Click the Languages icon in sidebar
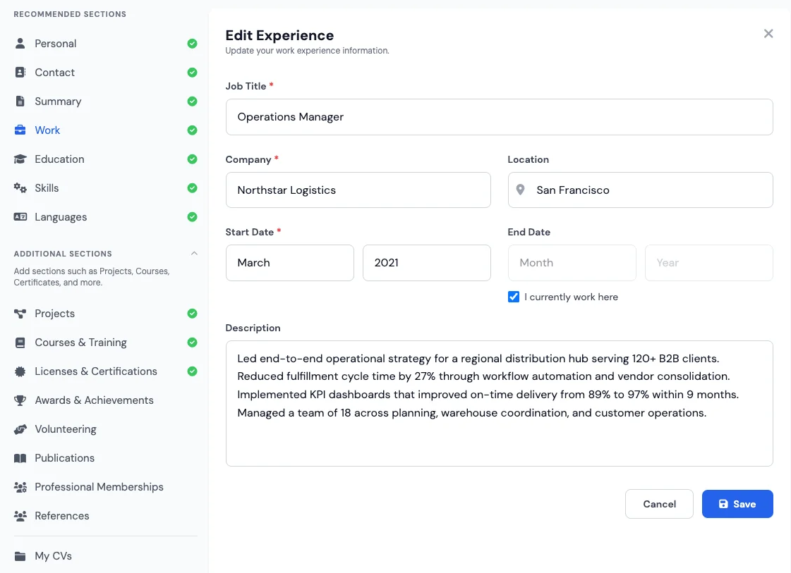The image size is (791, 573). click(20, 216)
